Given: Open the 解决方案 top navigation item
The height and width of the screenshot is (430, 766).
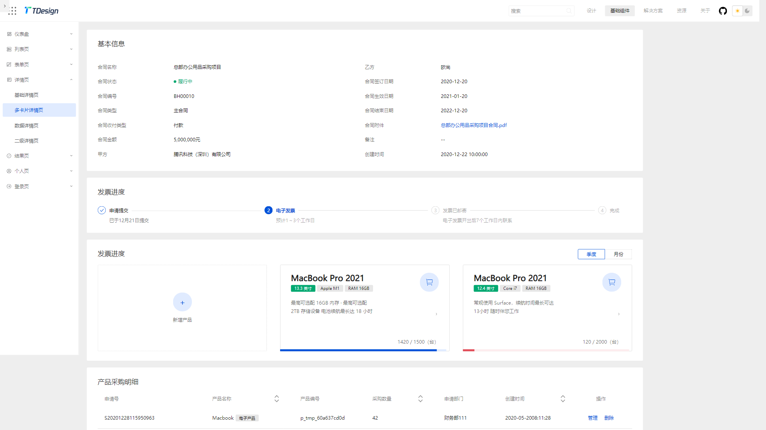Looking at the screenshot, I should 653,11.
